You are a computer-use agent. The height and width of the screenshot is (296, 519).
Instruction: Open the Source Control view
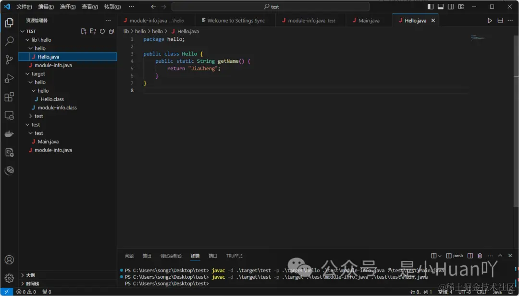pos(9,59)
